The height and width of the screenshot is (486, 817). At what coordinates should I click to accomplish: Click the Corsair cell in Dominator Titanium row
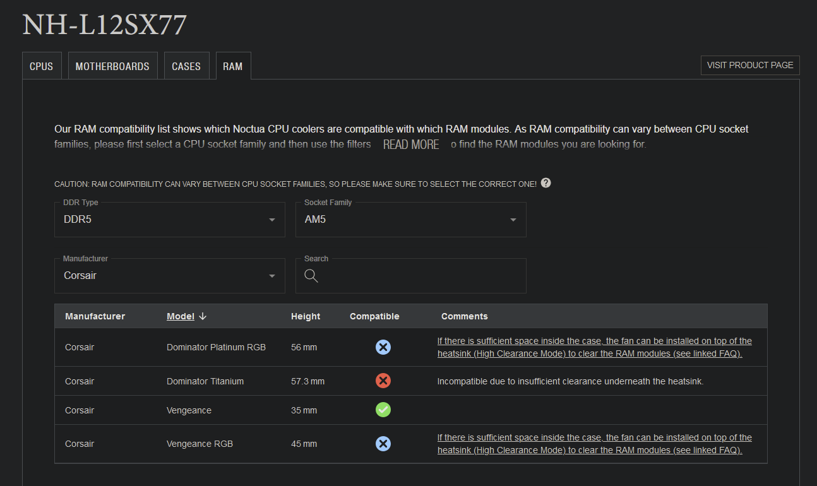click(x=80, y=381)
